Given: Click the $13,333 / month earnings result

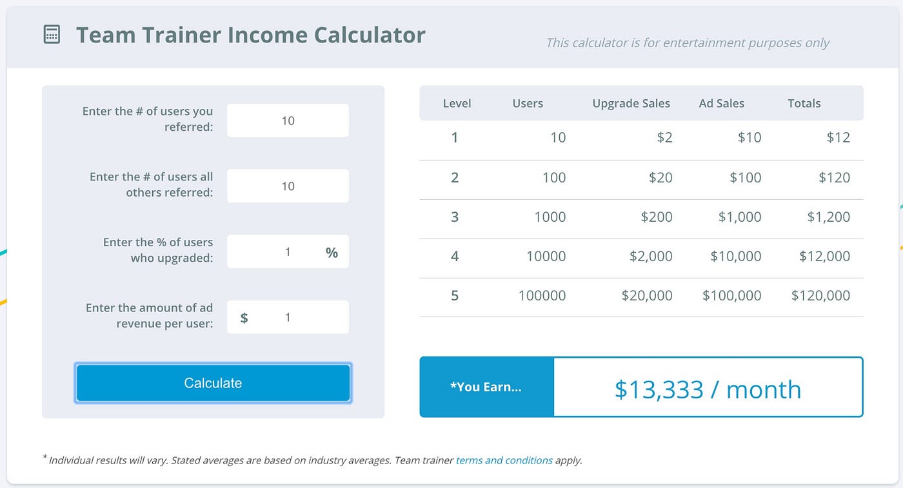Looking at the screenshot, I should pyautogui.click(x=708, y=389).
